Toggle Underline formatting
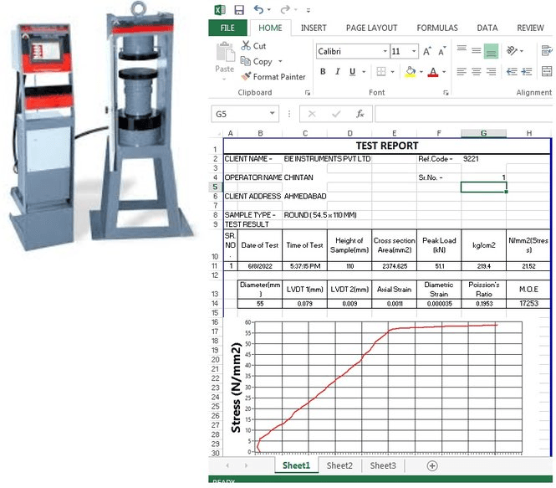Viewport: 556px width, 488px height. [x=352, y=72]
